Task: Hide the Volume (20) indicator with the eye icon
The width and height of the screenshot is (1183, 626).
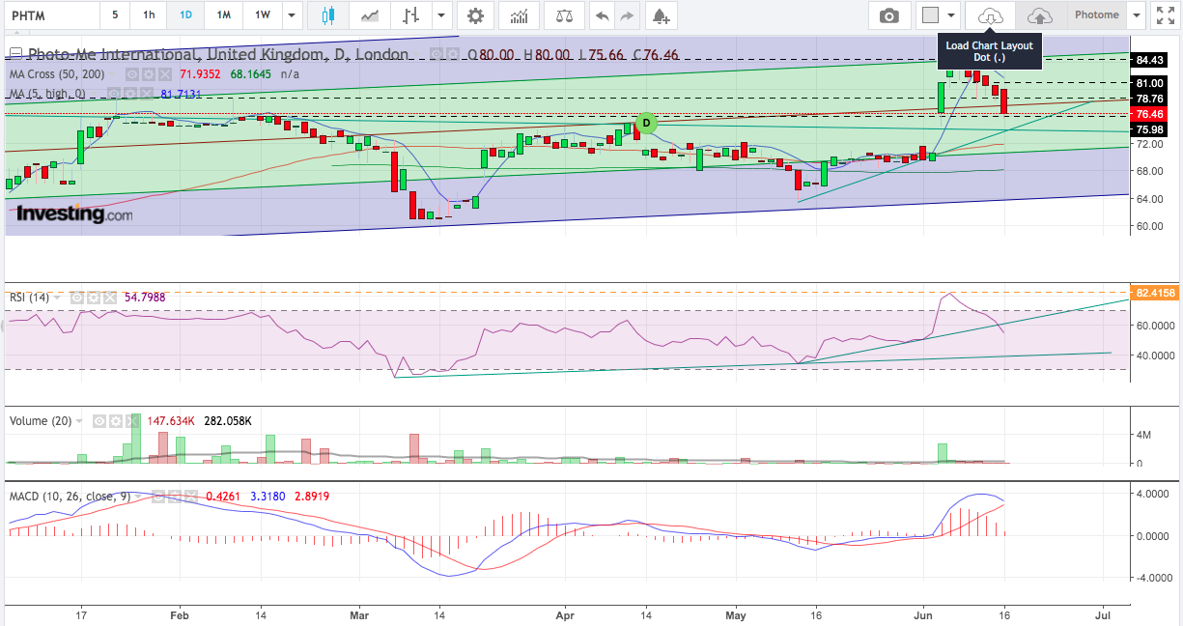Action: click(x=100, y=421)
